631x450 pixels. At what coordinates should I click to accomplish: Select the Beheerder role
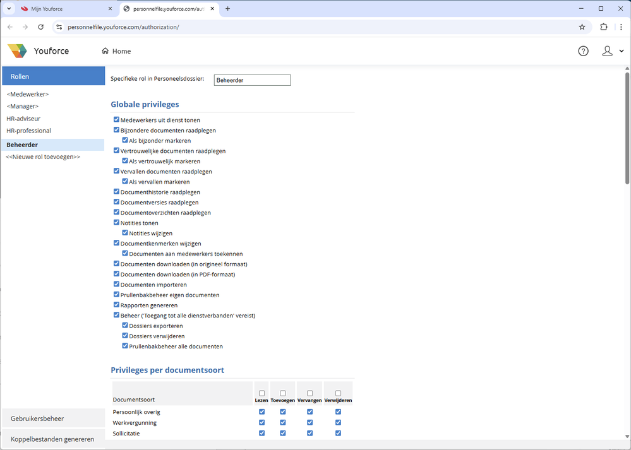pyautogui.click(x=53, y=145)
